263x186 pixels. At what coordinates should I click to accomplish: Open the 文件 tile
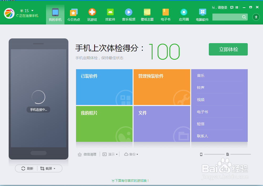click(162, 124)
